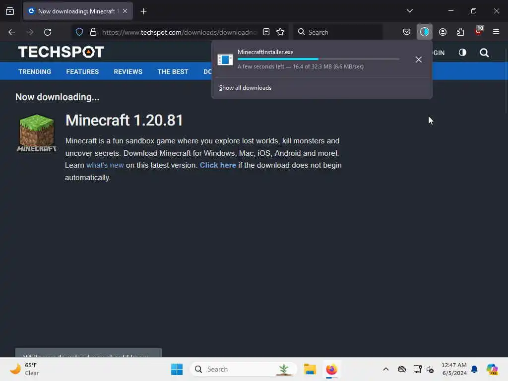Go back to the previous page
The height and width of the screenshot is (381, 508).
12,32
